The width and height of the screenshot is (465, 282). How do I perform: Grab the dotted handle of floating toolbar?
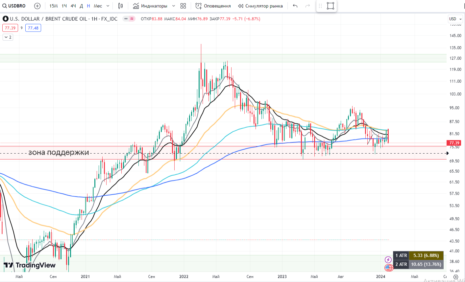tap(320, 6)
